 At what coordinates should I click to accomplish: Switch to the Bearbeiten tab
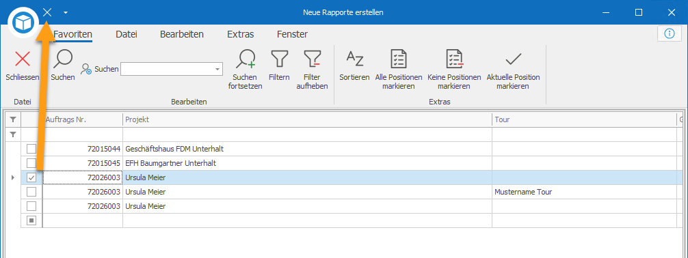[182, 34]
